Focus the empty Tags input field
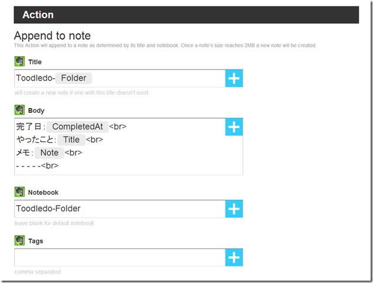This screenshot has height=283, width=373. pyautogui.click(x=119, y=258)
